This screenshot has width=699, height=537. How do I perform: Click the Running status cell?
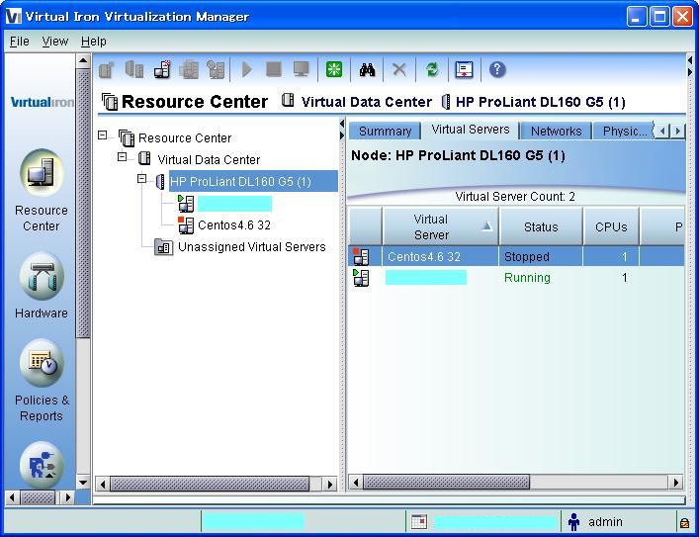coord(527,278)
